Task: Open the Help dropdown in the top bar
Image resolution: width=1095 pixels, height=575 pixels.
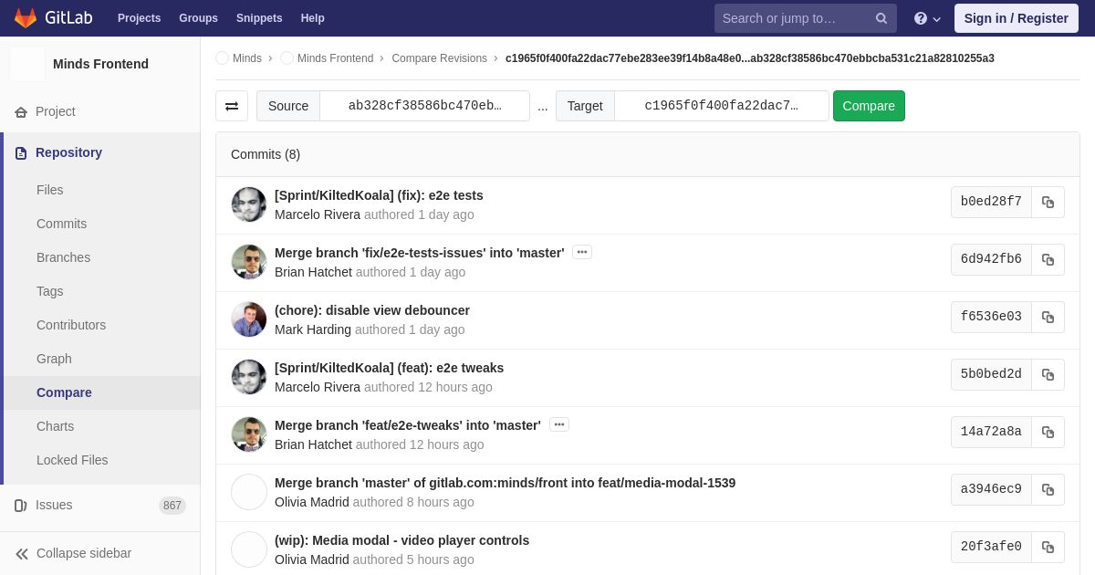Action: click(x=926, y=18)
